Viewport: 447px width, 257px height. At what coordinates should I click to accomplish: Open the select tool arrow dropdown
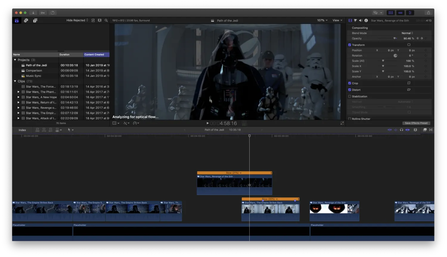pyautogui.click(x=71, y=130)
